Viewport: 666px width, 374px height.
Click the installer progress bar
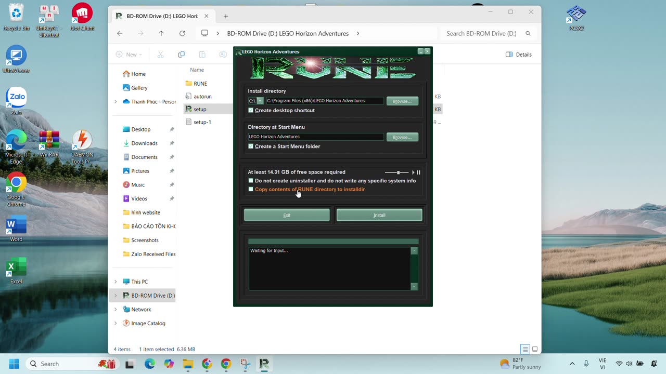[x=333, y=242]
